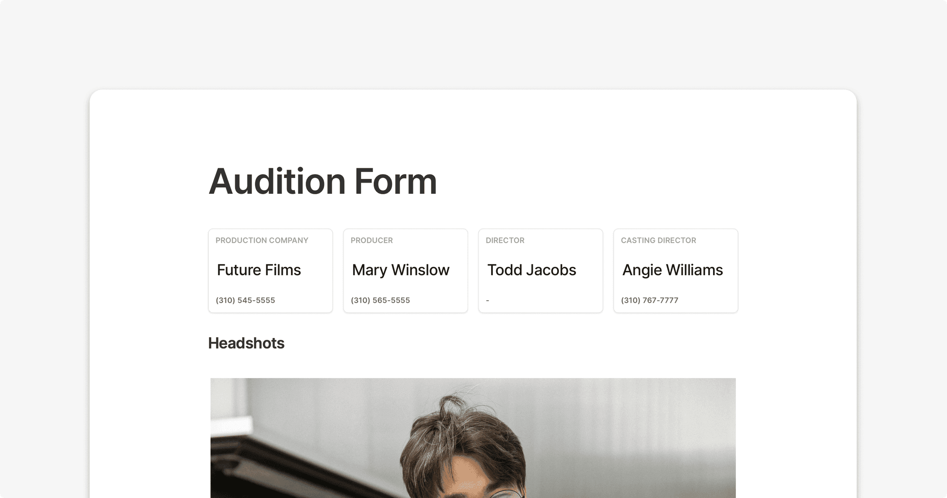Click the Future Films company name
947x498 pixels.
tap(258, 270)
